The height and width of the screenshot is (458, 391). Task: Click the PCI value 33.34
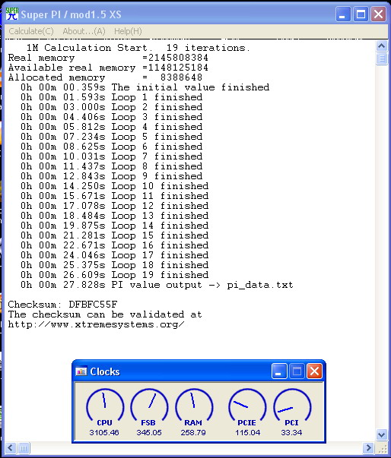pyautogui.click(x=291, y=433)
